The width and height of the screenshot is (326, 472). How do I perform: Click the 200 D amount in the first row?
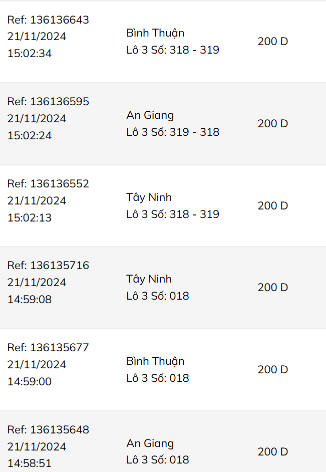[x=273, y=42]
